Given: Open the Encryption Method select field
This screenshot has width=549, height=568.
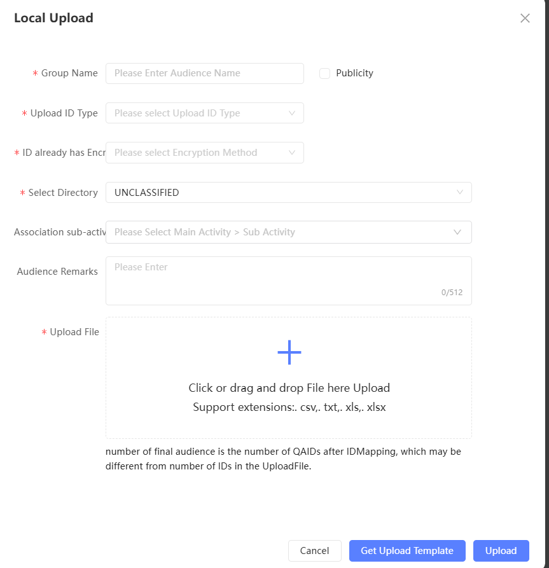Looking at the screenshot, I should click(197, 153).
